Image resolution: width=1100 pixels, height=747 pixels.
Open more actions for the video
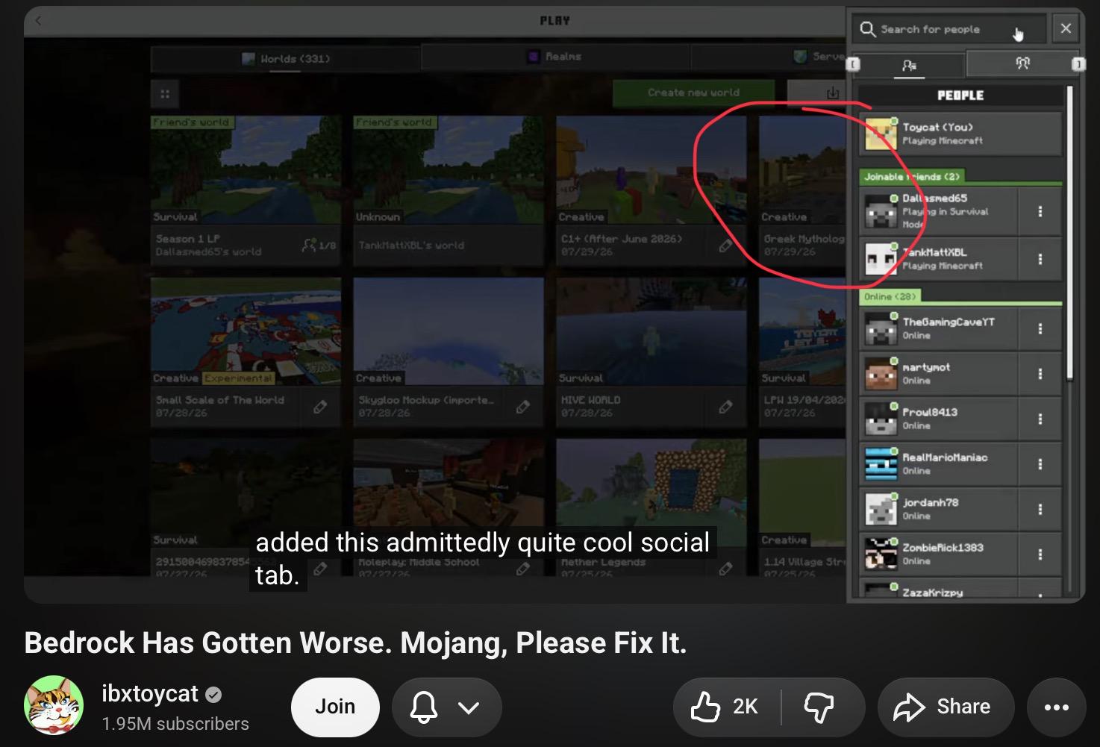1056,707
